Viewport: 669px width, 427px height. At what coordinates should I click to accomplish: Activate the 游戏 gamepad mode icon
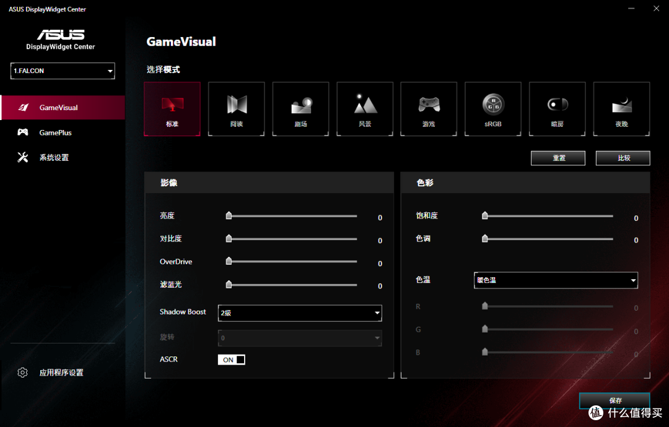point(429,109)
